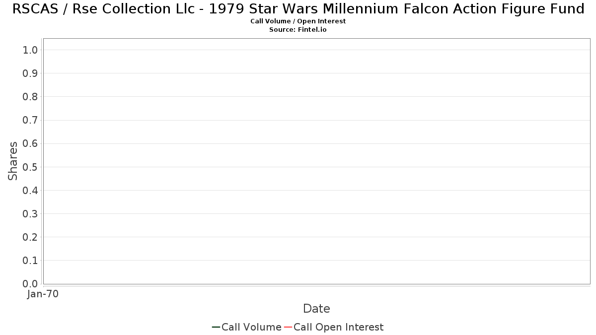Select the 0.8 y-axis tick label
This screenshot has height=335, width=596.
[x=30, y=97]
